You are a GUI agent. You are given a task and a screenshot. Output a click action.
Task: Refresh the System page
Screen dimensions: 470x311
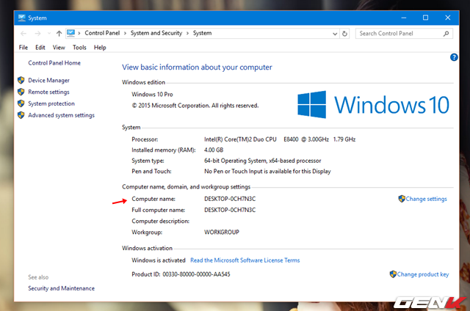pos(344,34)
